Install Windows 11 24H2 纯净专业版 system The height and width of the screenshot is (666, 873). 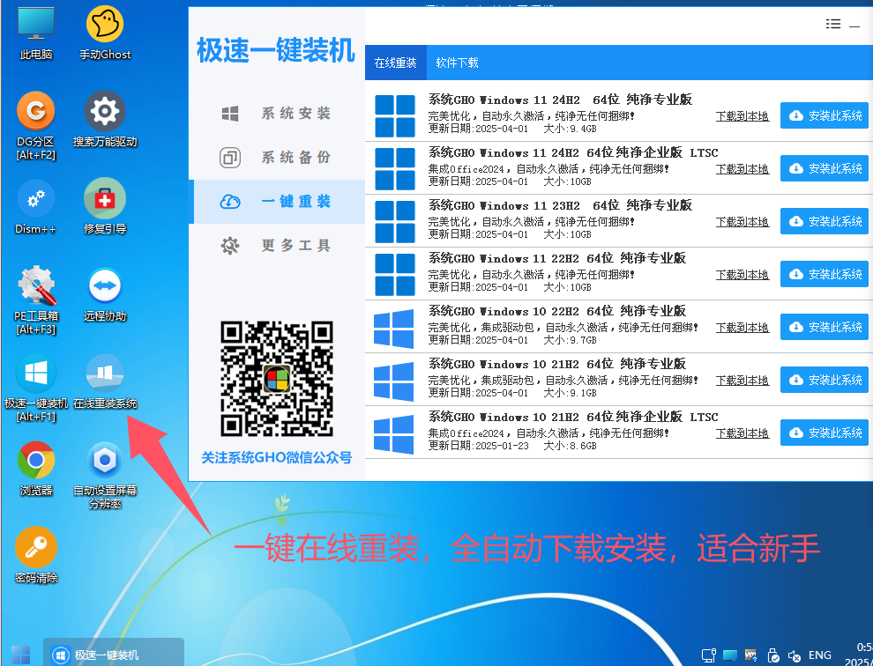click(824, 115)
